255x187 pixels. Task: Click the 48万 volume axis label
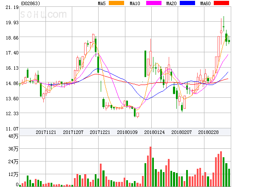click(x=13, y=136)
